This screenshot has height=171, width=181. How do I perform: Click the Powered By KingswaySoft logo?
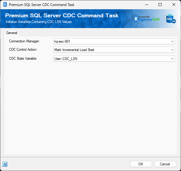click(147, 19)
